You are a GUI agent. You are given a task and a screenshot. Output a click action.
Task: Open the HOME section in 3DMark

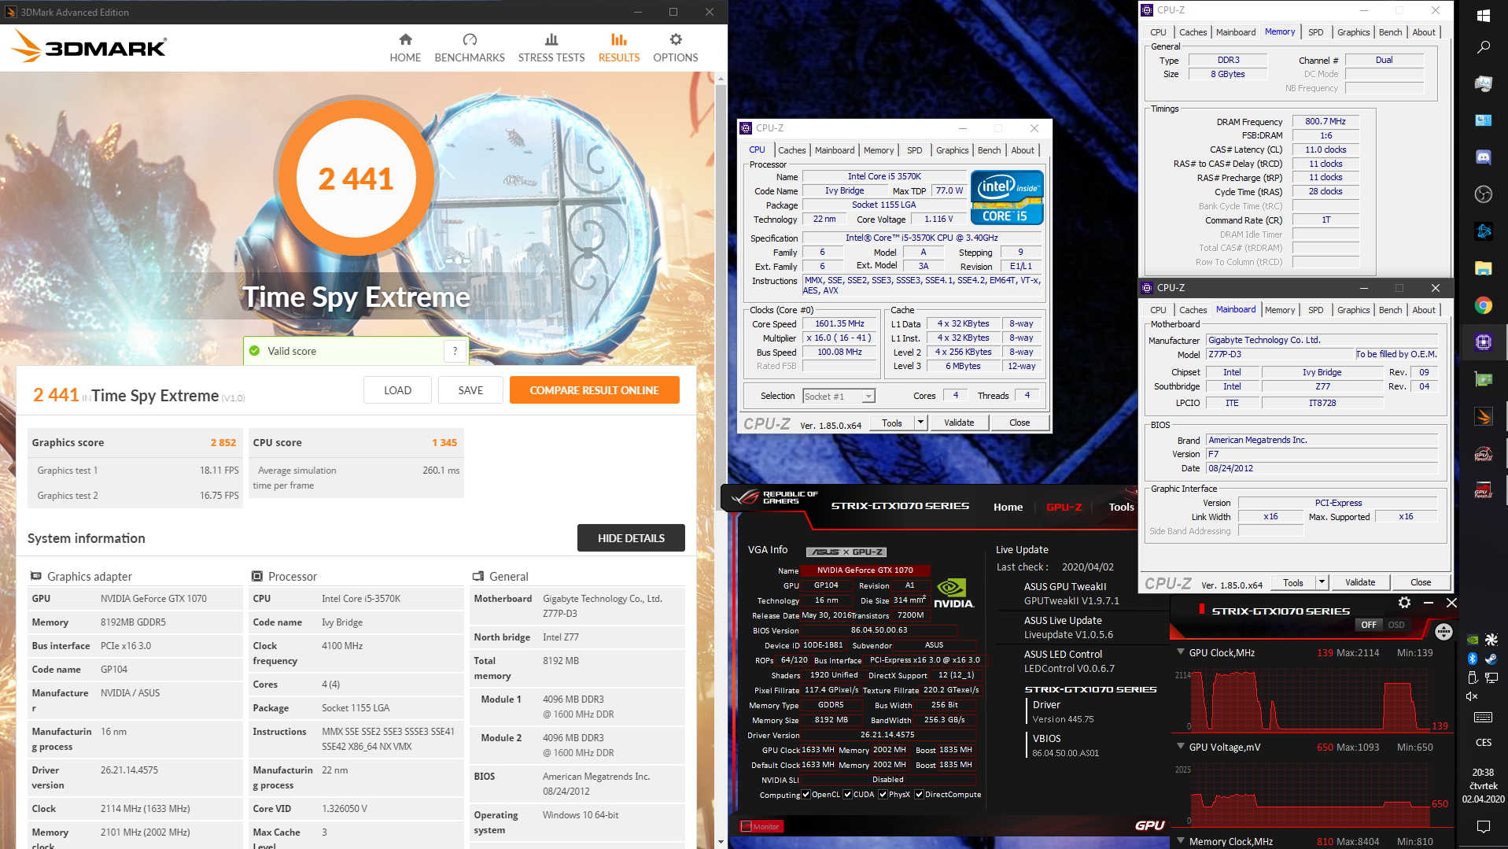[405, 48]
